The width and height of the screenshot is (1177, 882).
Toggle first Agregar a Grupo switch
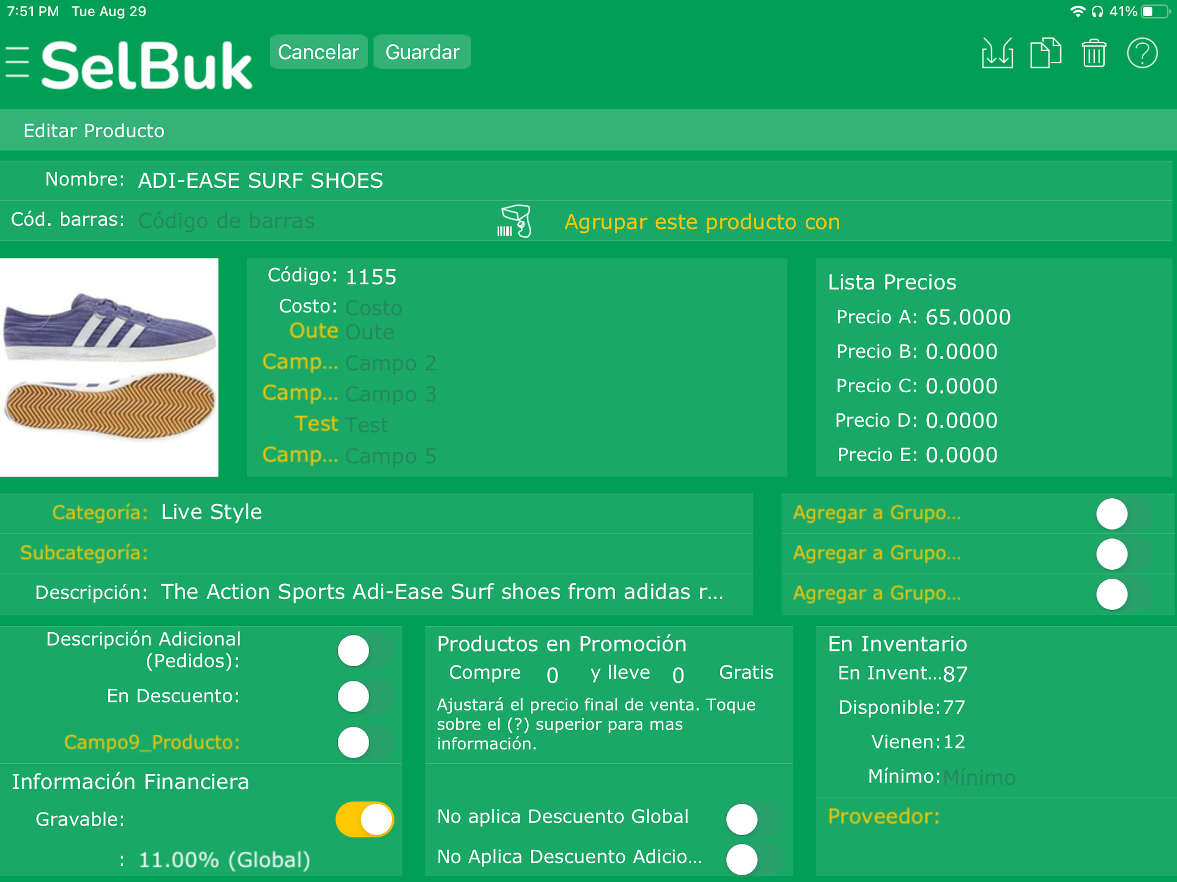(1124, 514)
